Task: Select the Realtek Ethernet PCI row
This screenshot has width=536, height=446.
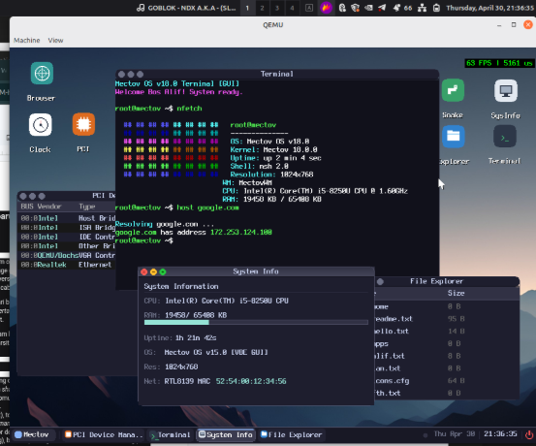Action: coord(67,265)
